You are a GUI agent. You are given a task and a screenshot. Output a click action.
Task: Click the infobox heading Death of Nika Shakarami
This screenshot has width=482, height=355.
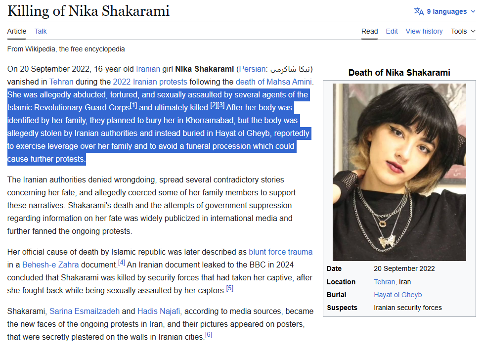[399, 73]
